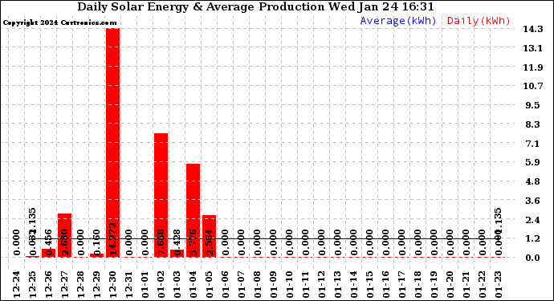Click the Average(kWh) legend label

click(398, 21)
